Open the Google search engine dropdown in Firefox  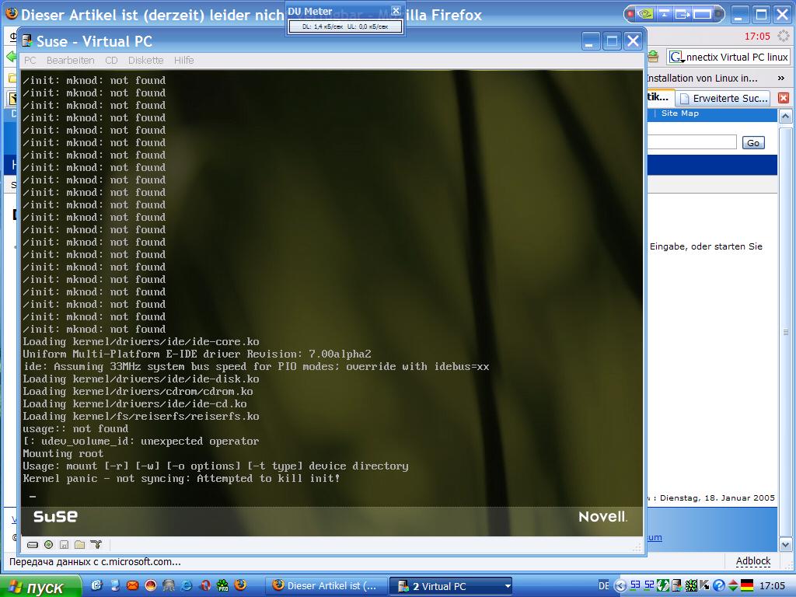pyautogui.click(x=677, y=58)
